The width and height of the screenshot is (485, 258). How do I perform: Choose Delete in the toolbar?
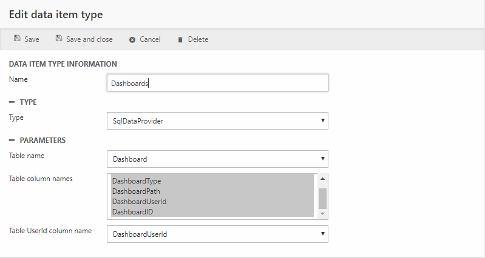tap(197, 39)
